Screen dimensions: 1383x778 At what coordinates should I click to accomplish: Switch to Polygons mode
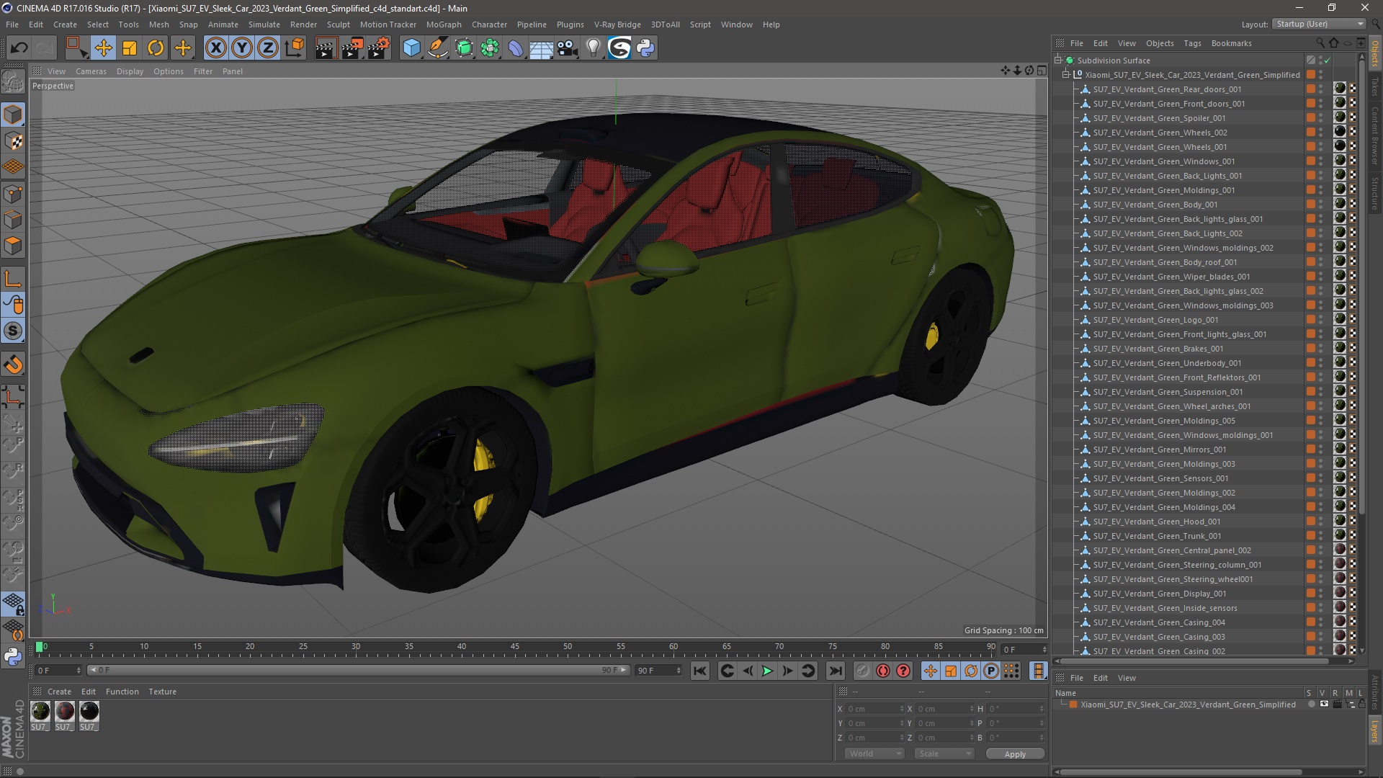tap(13, 246)
